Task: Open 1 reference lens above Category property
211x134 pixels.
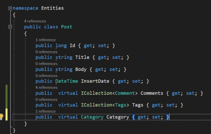Action: pos(46,111)
